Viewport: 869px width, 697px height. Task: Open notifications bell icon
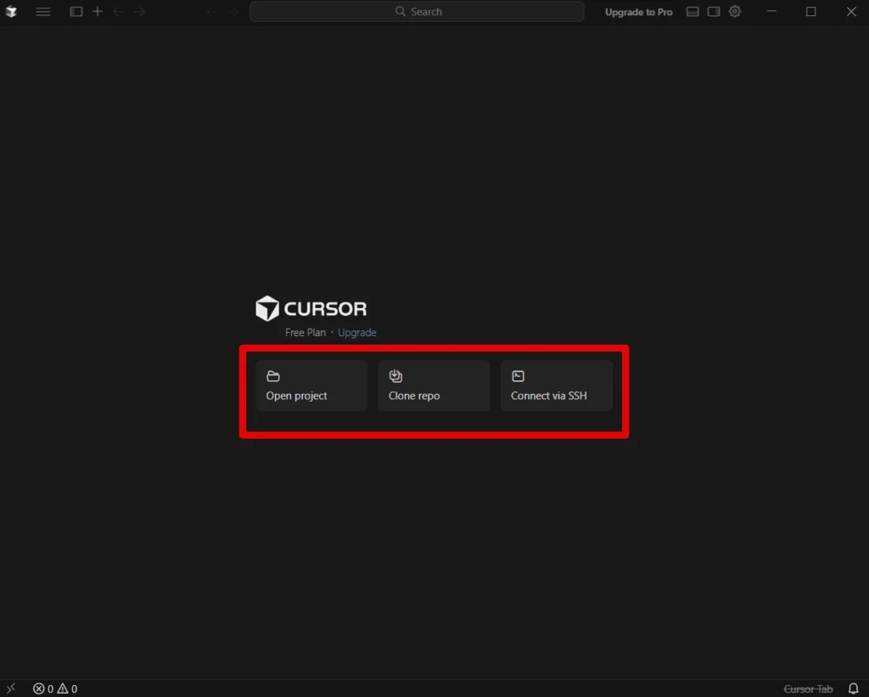point(853,689)
